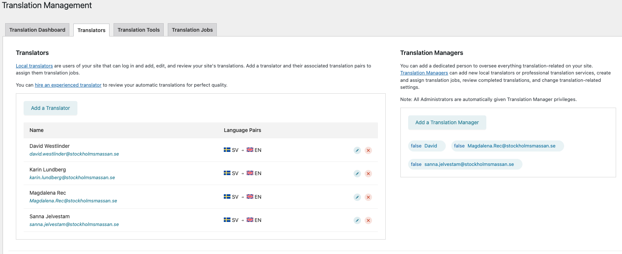The height and width of the screenshot is (254, 622).
Task: Click the Swedish flag in Magdalena Rec's row
Action: (227, 196)
